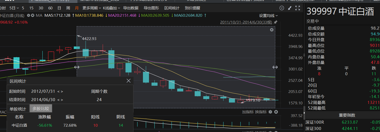Click the 涨跌幅 value -56.61%
The height and width of the screenshot is (132, 380).
(x=45, y=125)
